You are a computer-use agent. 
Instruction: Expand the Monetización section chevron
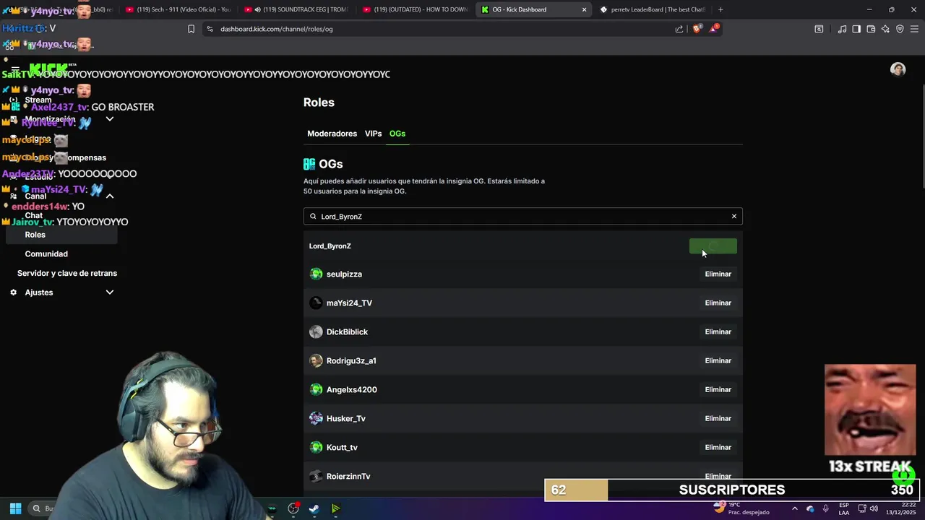coord(110,119)
